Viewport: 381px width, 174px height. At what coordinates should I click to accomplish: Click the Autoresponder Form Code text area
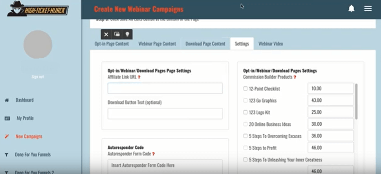[165, 167]
